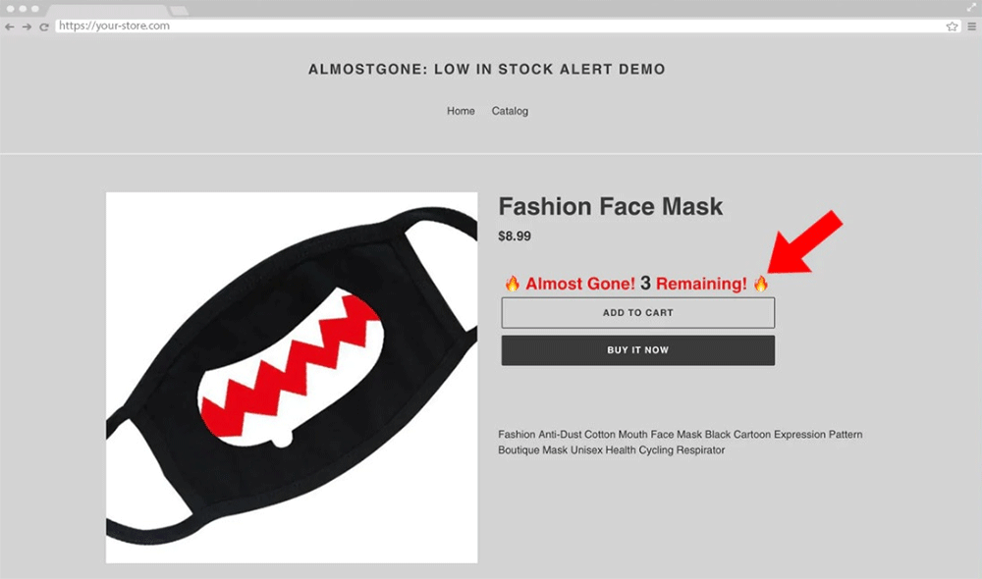Open the browser hamburger menu
This screenshot has width=982, height=579.
[x=971, y=26]
